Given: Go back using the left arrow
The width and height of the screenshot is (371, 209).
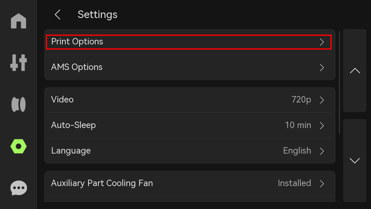Looking at the screenshot, I should click(57, 15).
